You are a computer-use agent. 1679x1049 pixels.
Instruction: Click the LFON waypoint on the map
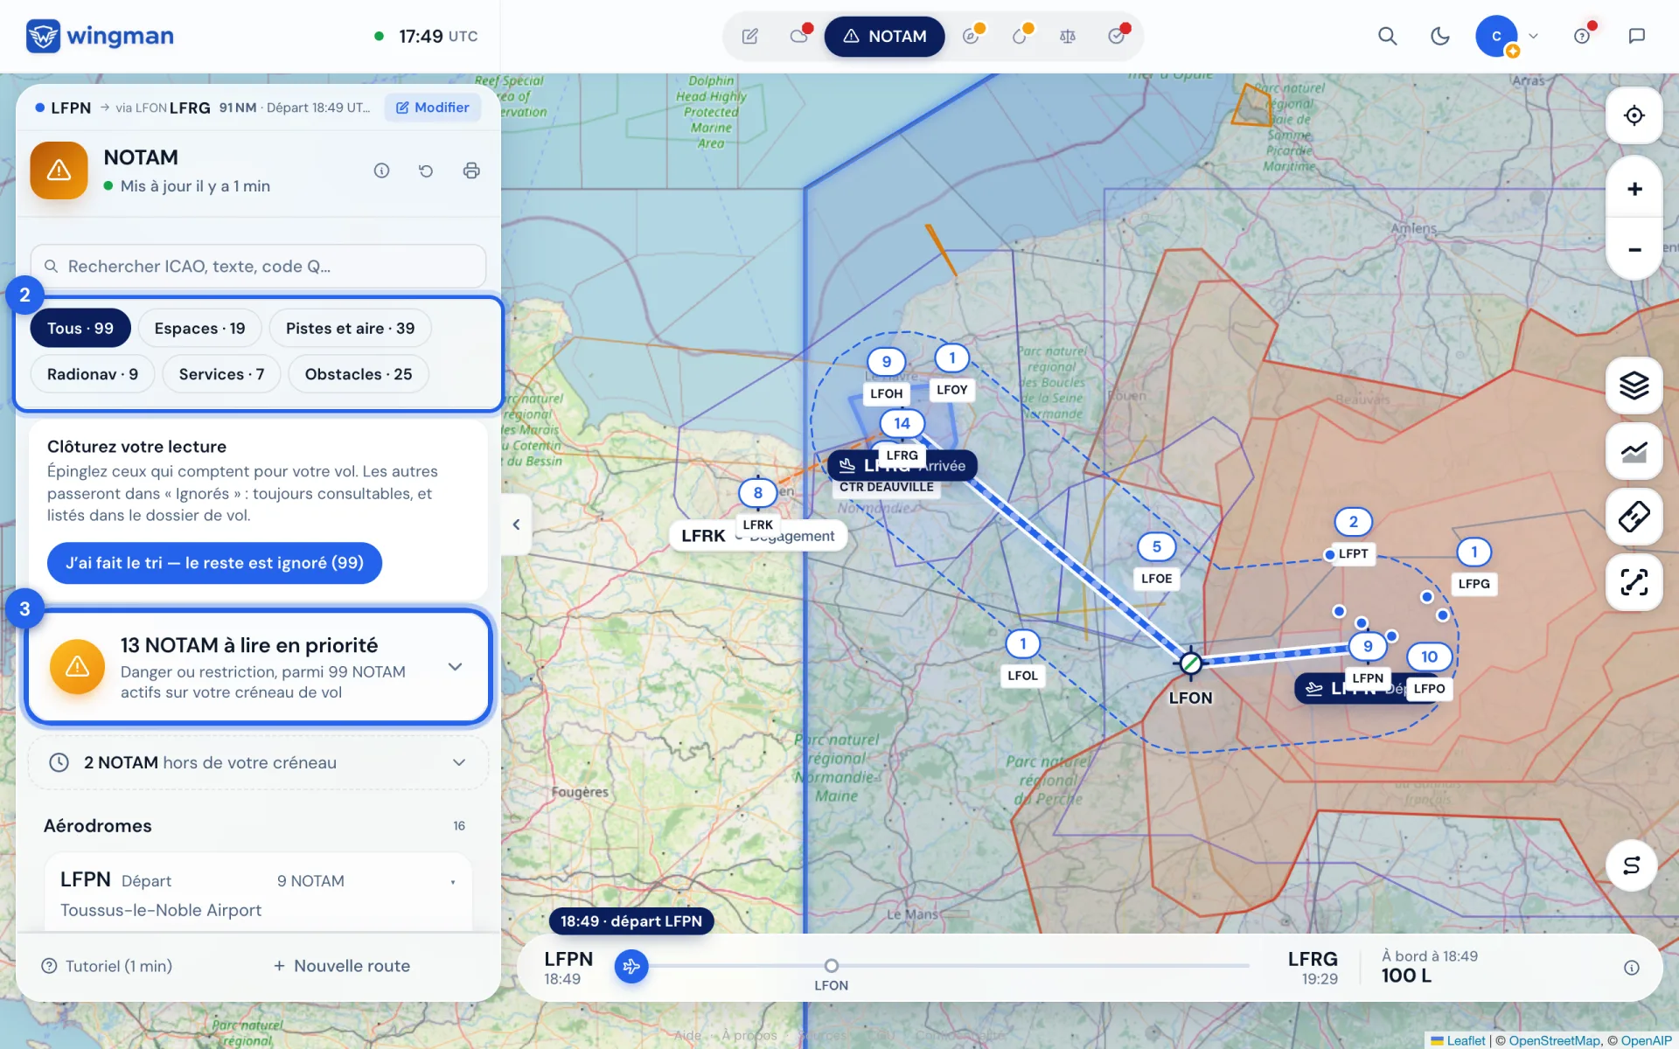coord(1190,663)
